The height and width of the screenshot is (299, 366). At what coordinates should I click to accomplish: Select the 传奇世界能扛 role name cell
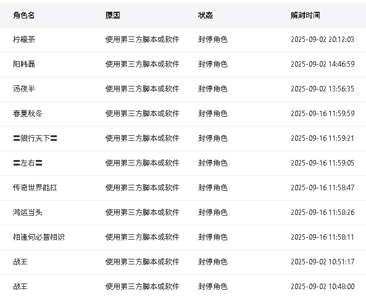click(35, 188)
